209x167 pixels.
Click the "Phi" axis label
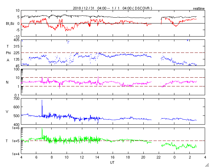click(8, 53)
